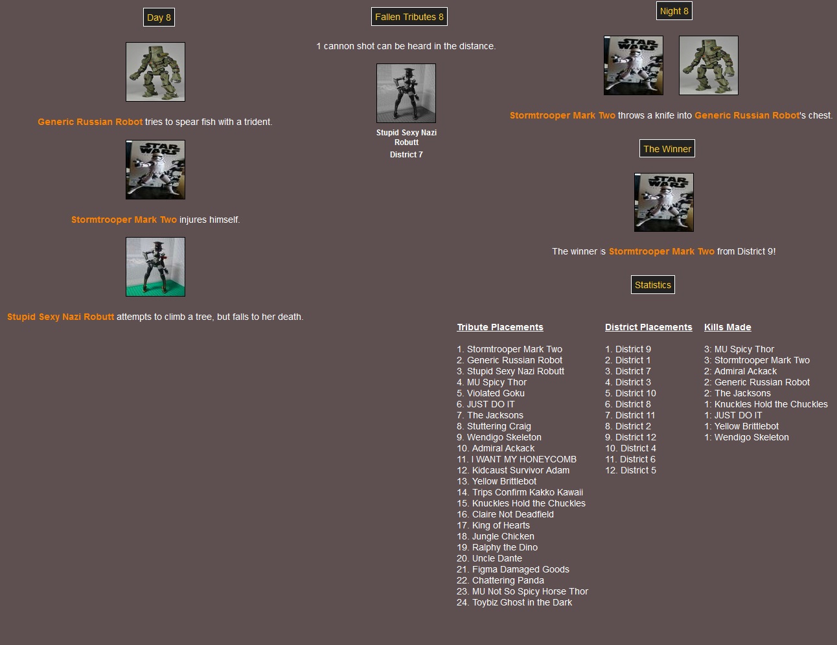Image resolution: width=837 pixels, height=645 pixels.
Task: Select '23. MU Not So Spicy Horse Thor' row
Action: click(x=522, y=591)
